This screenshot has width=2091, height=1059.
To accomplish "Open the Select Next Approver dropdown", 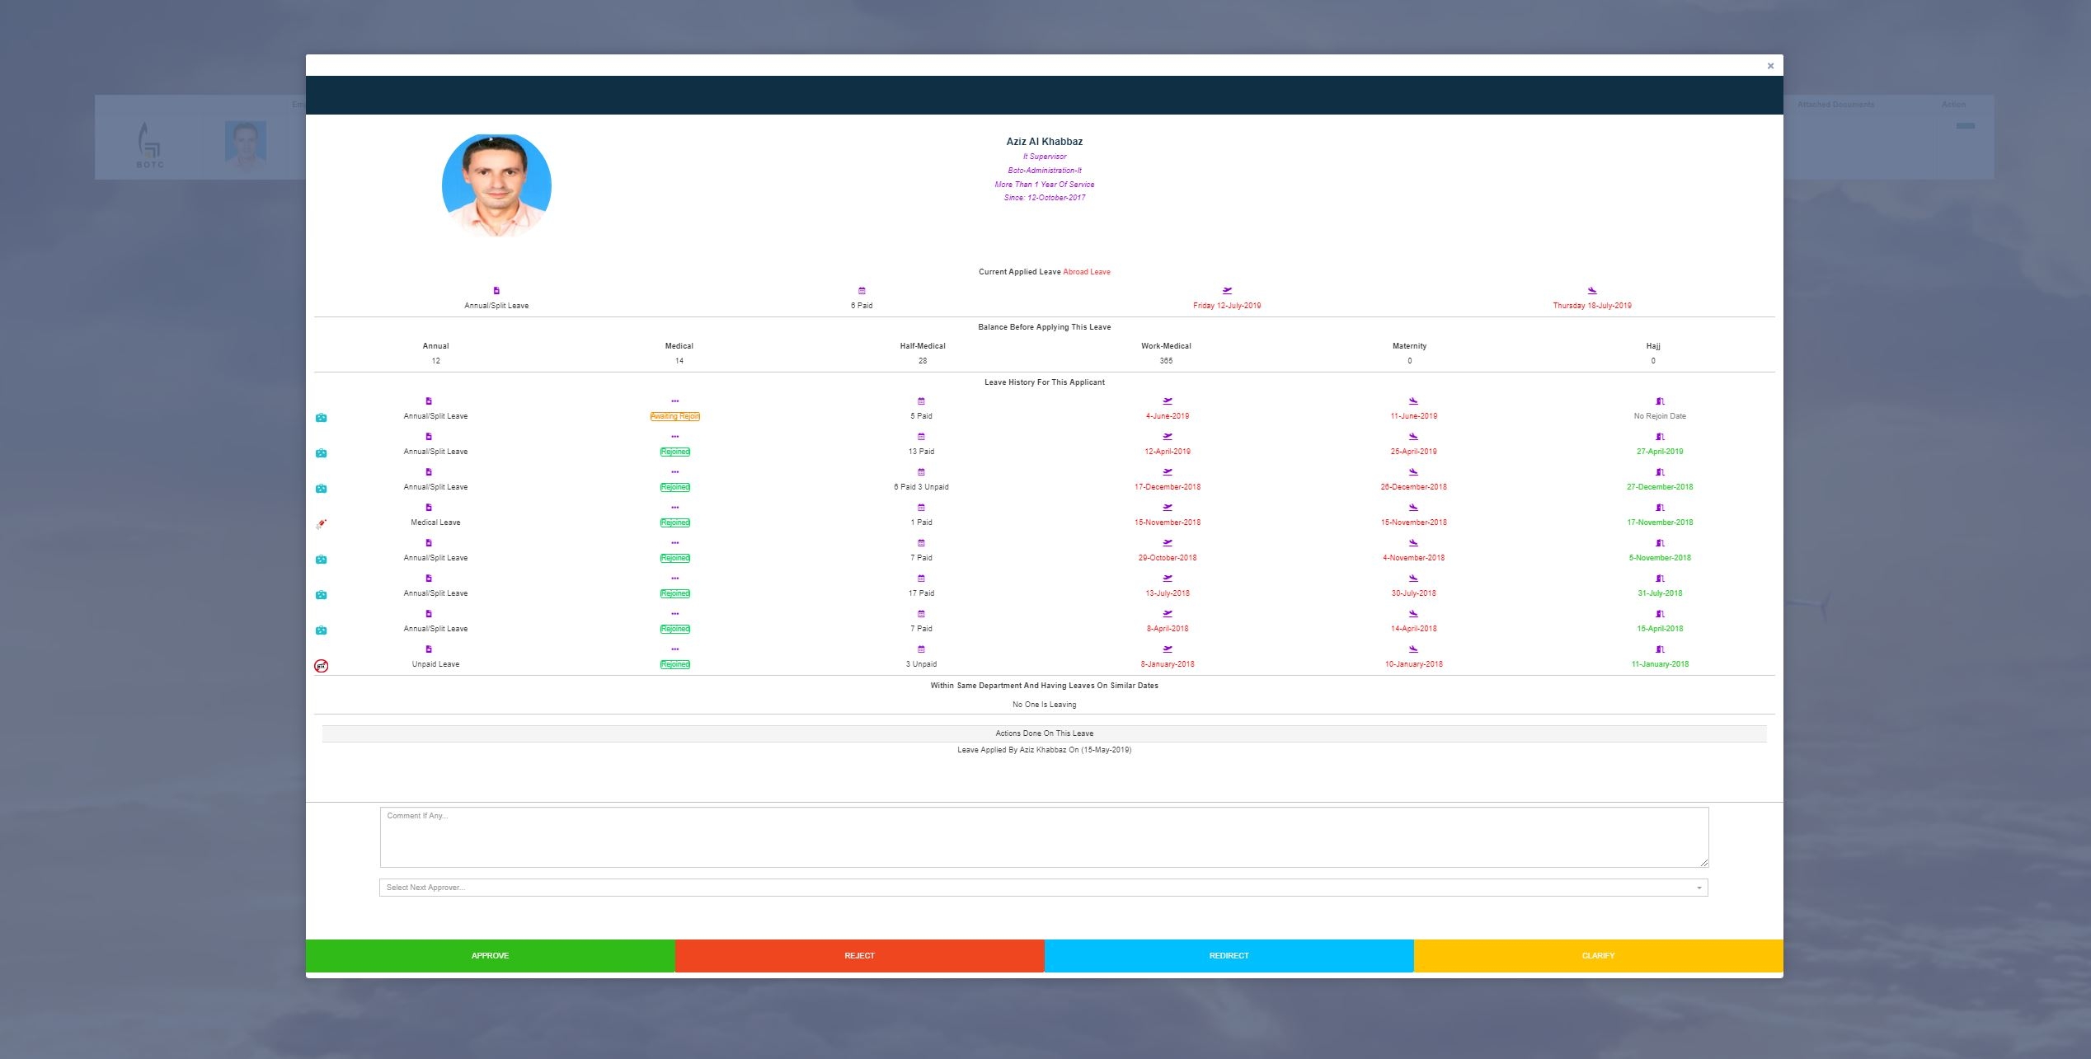I will click(1043, 888).
